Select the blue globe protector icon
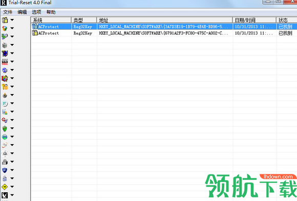This screenshot has width=297, height=201. coord(5,70)
